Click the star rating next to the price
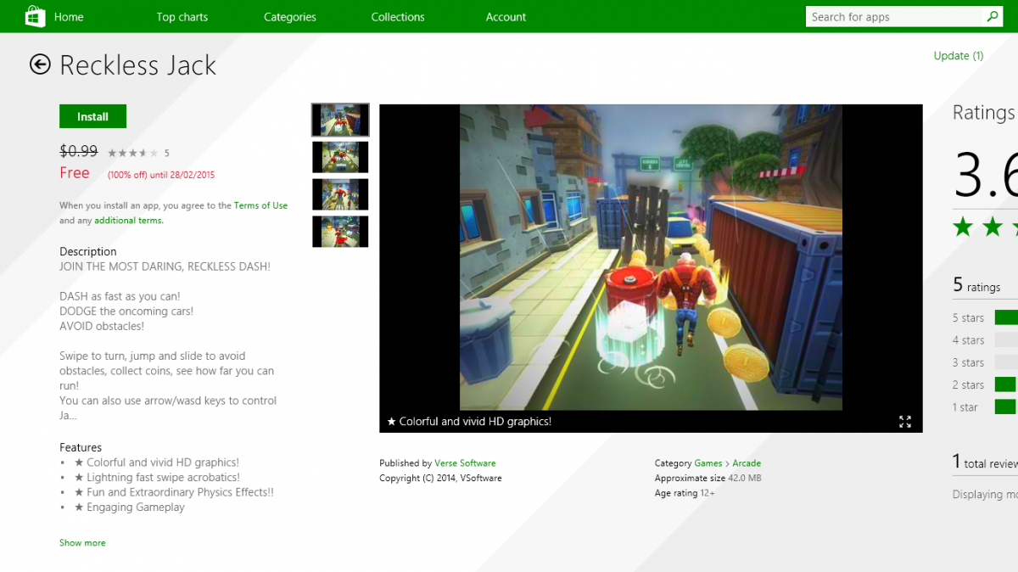Image resolution: width=1018 pixels, height=572 pixels. pos(132,153)
